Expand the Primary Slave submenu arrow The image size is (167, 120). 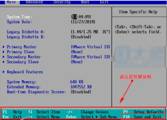4,52
